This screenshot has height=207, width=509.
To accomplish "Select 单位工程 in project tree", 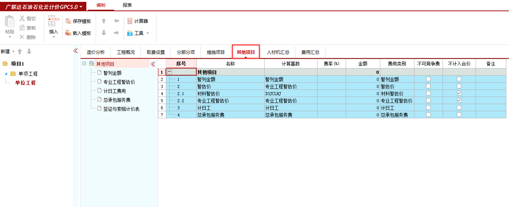I will coord(26,83).
